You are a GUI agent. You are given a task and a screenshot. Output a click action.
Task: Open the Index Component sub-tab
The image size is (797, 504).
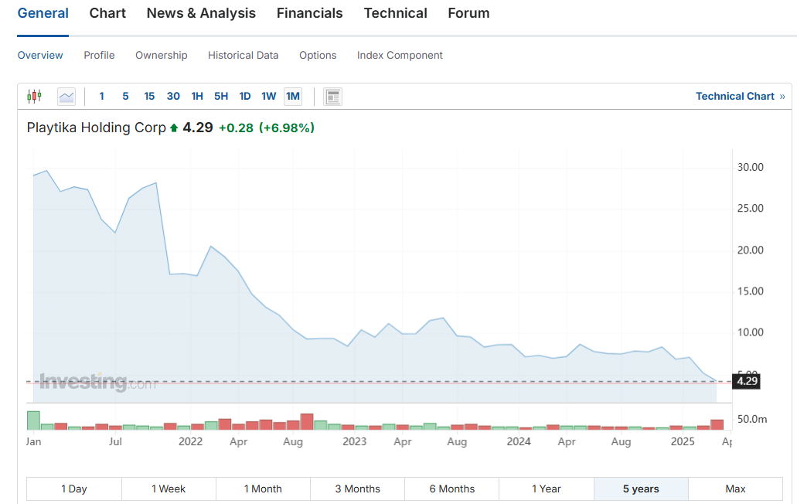coord(400,56)
